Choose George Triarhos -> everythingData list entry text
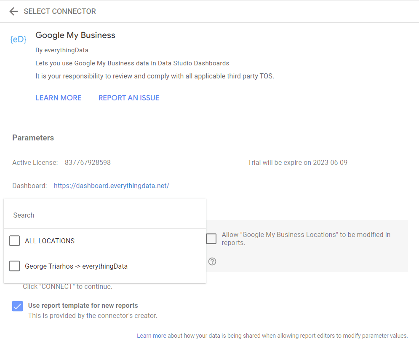 76,266
